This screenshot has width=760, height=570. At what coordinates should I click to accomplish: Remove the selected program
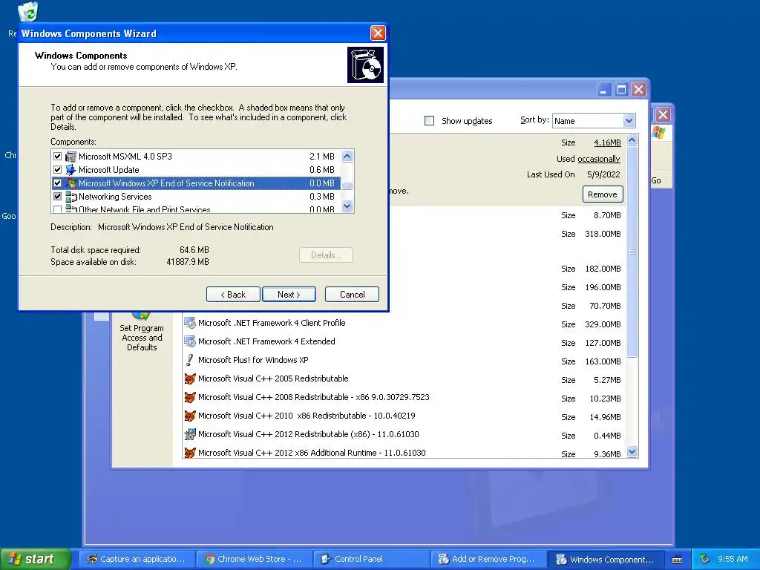click(603, 194)
